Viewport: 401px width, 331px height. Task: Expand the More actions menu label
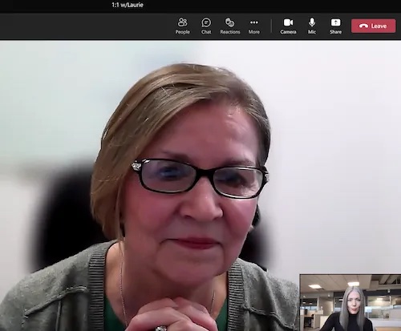coord(254,32)
